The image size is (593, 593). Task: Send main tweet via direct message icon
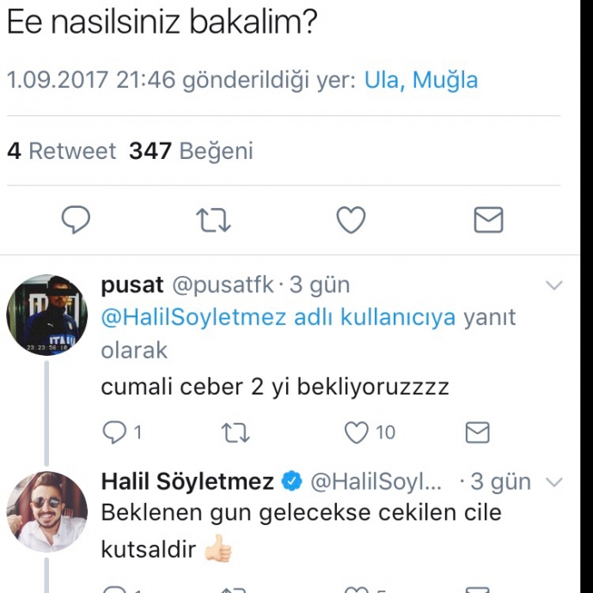[x=488, y=221]
